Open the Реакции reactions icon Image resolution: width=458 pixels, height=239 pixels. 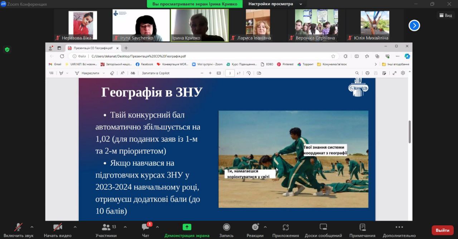(255, 227)
